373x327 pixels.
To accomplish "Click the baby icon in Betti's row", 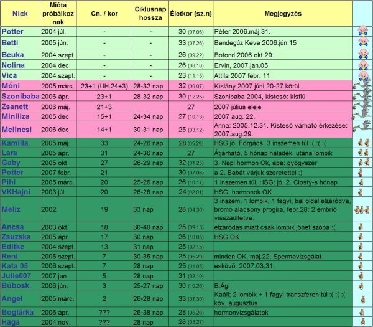I will (362, 43).
